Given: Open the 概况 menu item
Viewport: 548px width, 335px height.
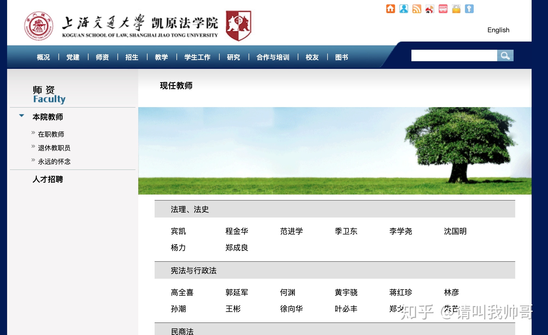Looking at the screenshot, I should 43,57.
